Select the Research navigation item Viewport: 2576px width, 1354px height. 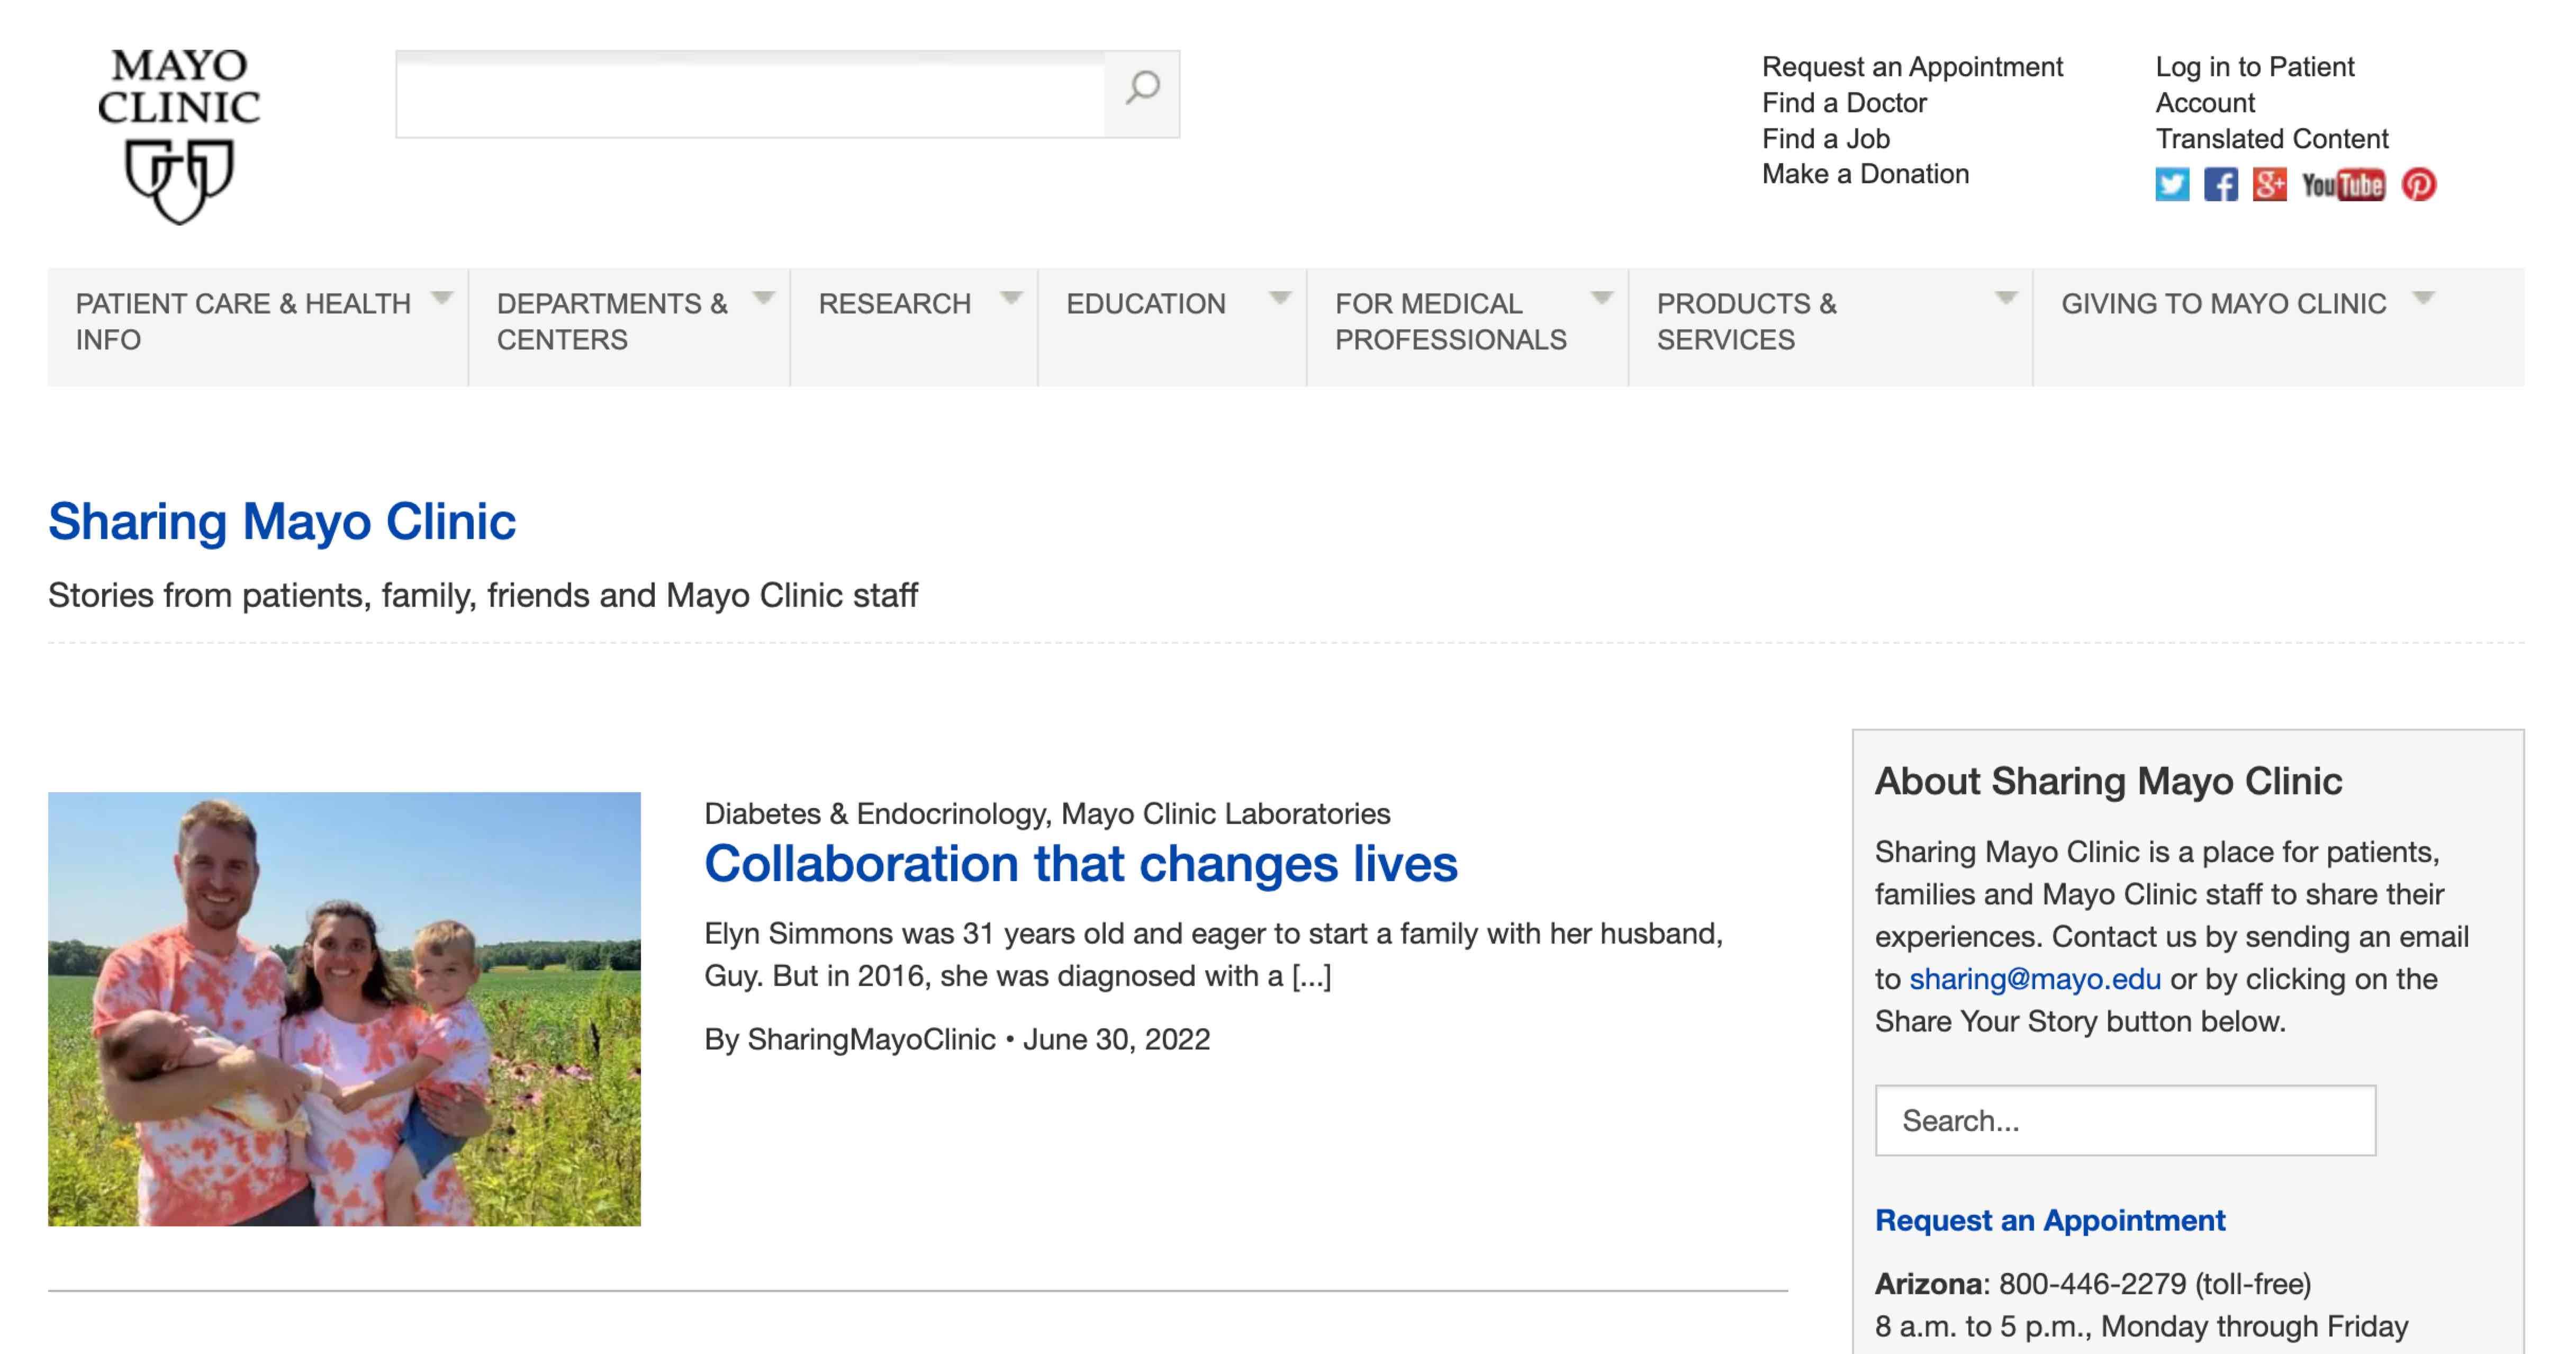pos(894,303)
